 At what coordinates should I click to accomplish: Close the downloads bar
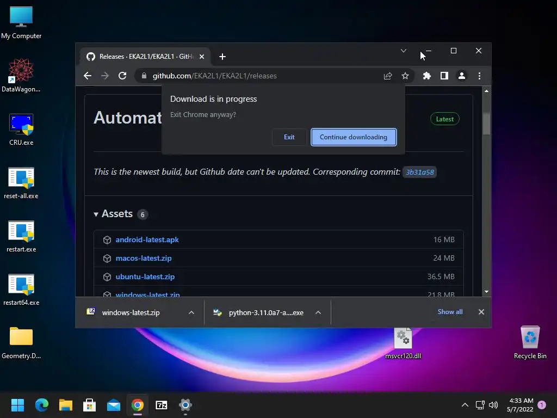481,312
